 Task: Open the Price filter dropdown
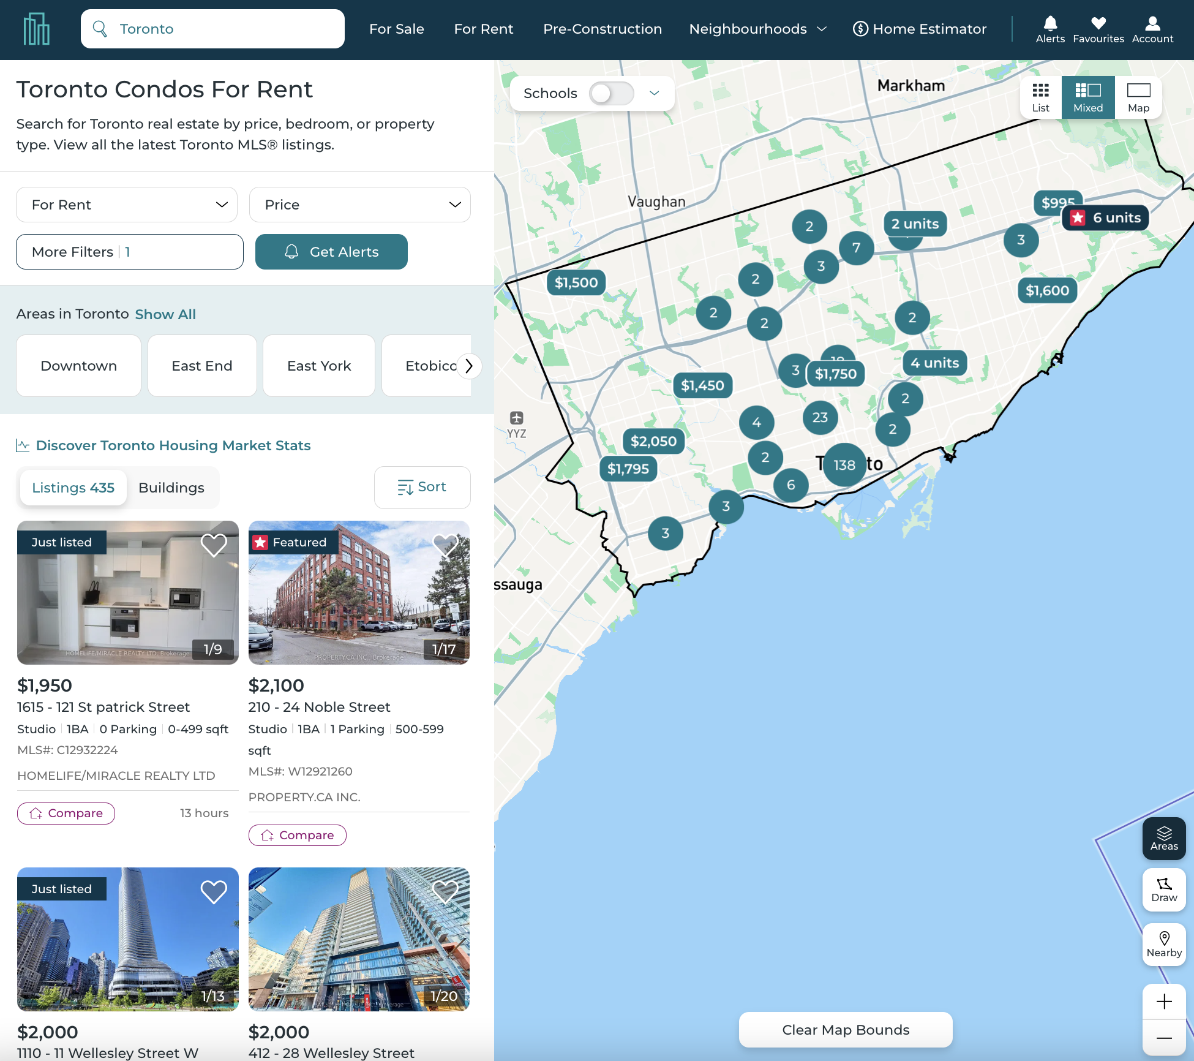point(359,205)
